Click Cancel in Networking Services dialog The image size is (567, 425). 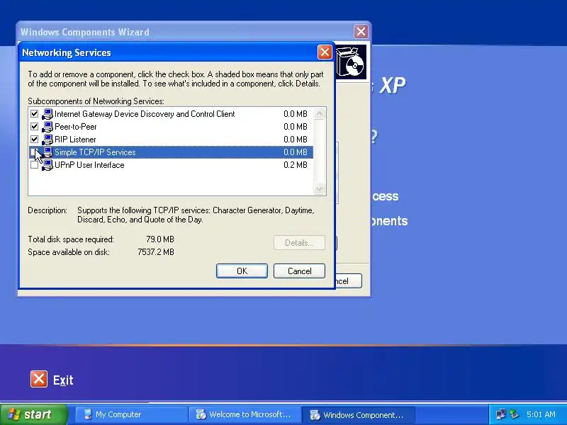(x=299, y=271)
